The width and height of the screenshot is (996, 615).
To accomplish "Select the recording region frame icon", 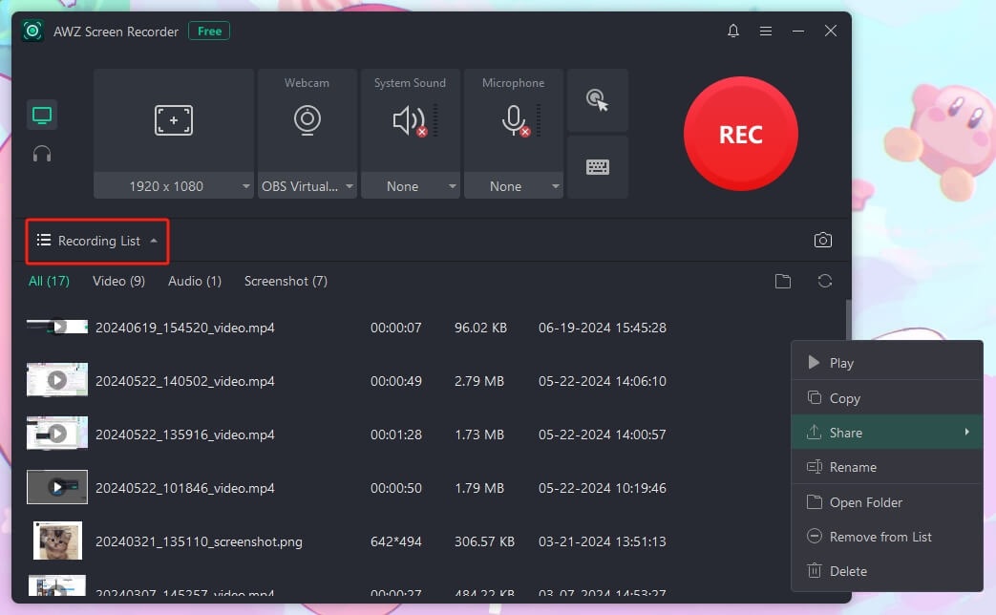I will 174,120.
